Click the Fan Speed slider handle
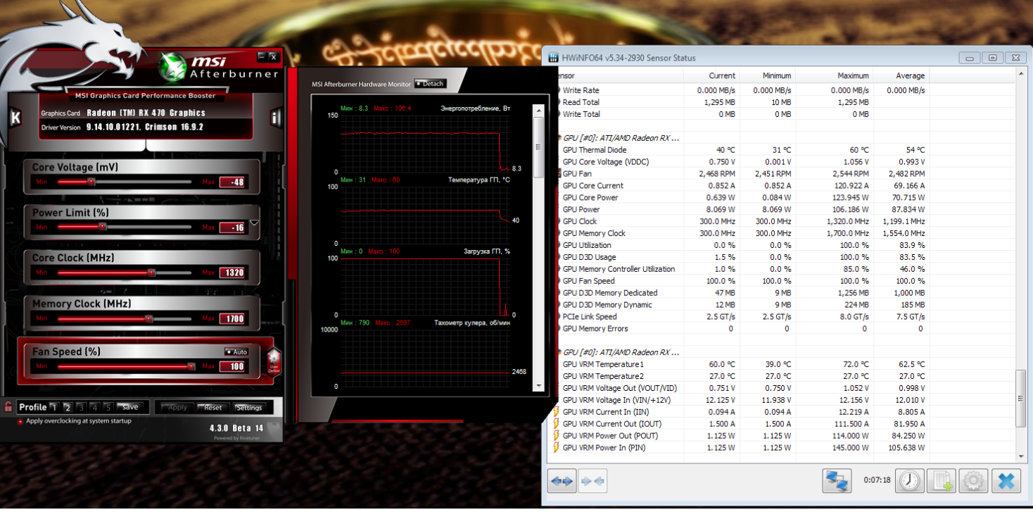 (191, 366)
